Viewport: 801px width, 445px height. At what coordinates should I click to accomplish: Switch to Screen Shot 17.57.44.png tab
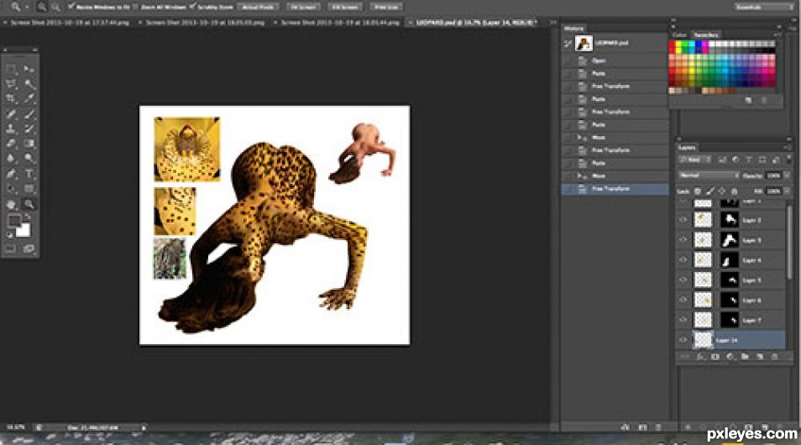coord(70,23)
